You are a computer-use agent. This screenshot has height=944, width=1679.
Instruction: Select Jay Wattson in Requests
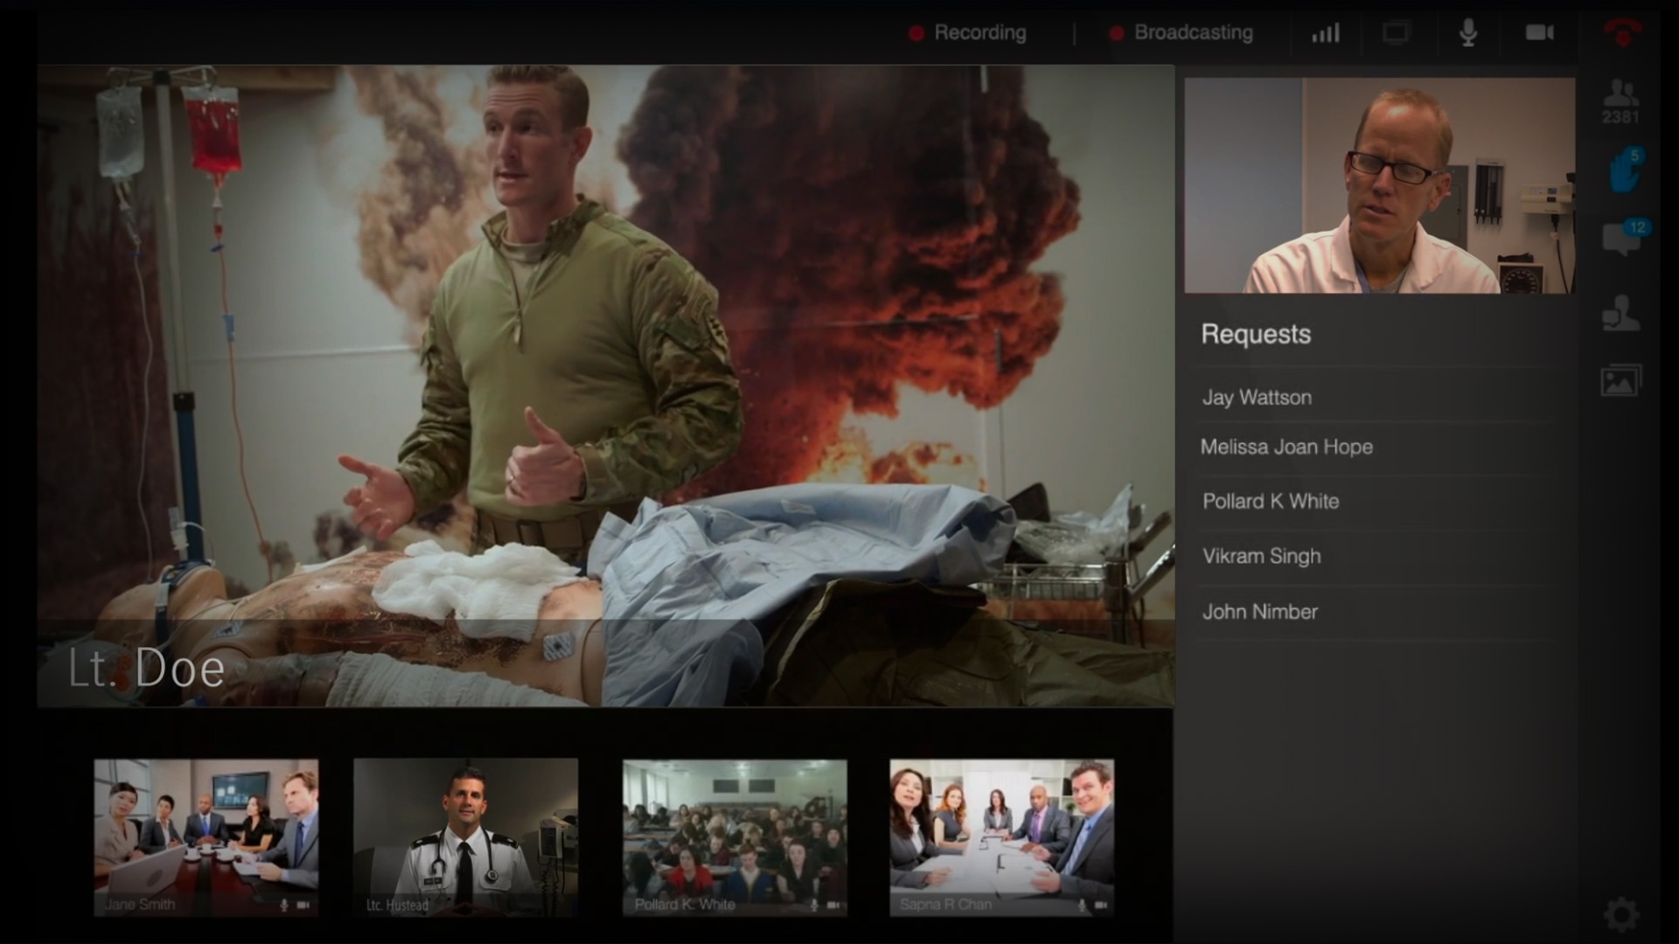point(1257,398)
